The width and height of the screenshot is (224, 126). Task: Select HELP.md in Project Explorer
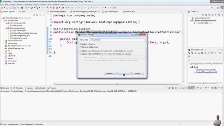(x=11, y=56)
